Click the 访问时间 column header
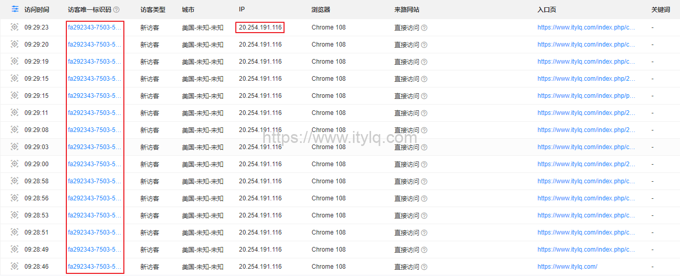This screenshot has height=277, width=680. 37,10
